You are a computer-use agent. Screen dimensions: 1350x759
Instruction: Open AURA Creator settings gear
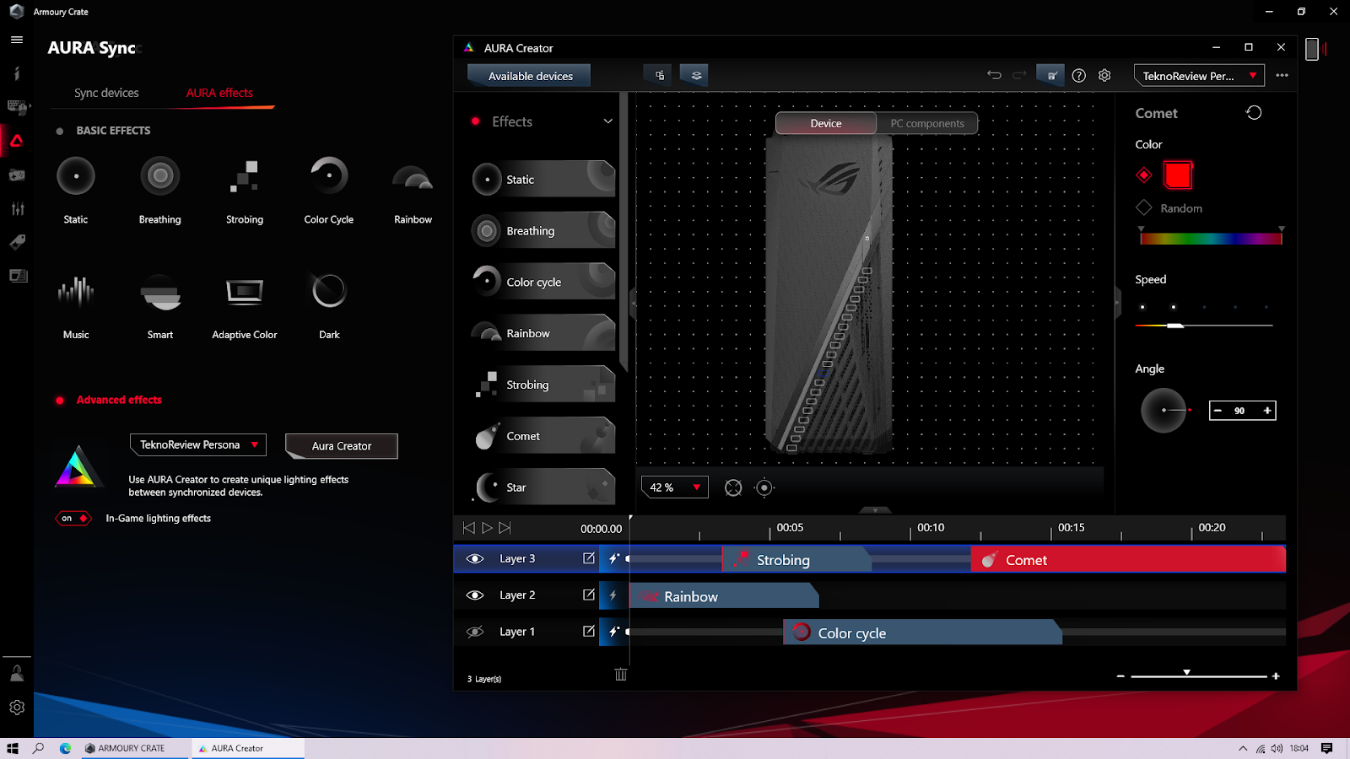coord(1104,76)
